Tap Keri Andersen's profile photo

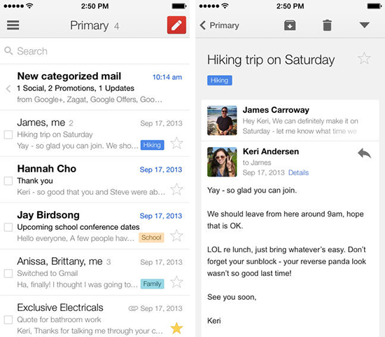(222, 162)
